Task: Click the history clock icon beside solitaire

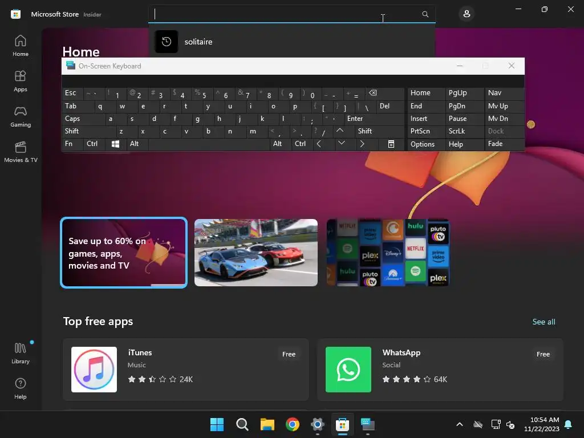Action: [x=166, y=42]
